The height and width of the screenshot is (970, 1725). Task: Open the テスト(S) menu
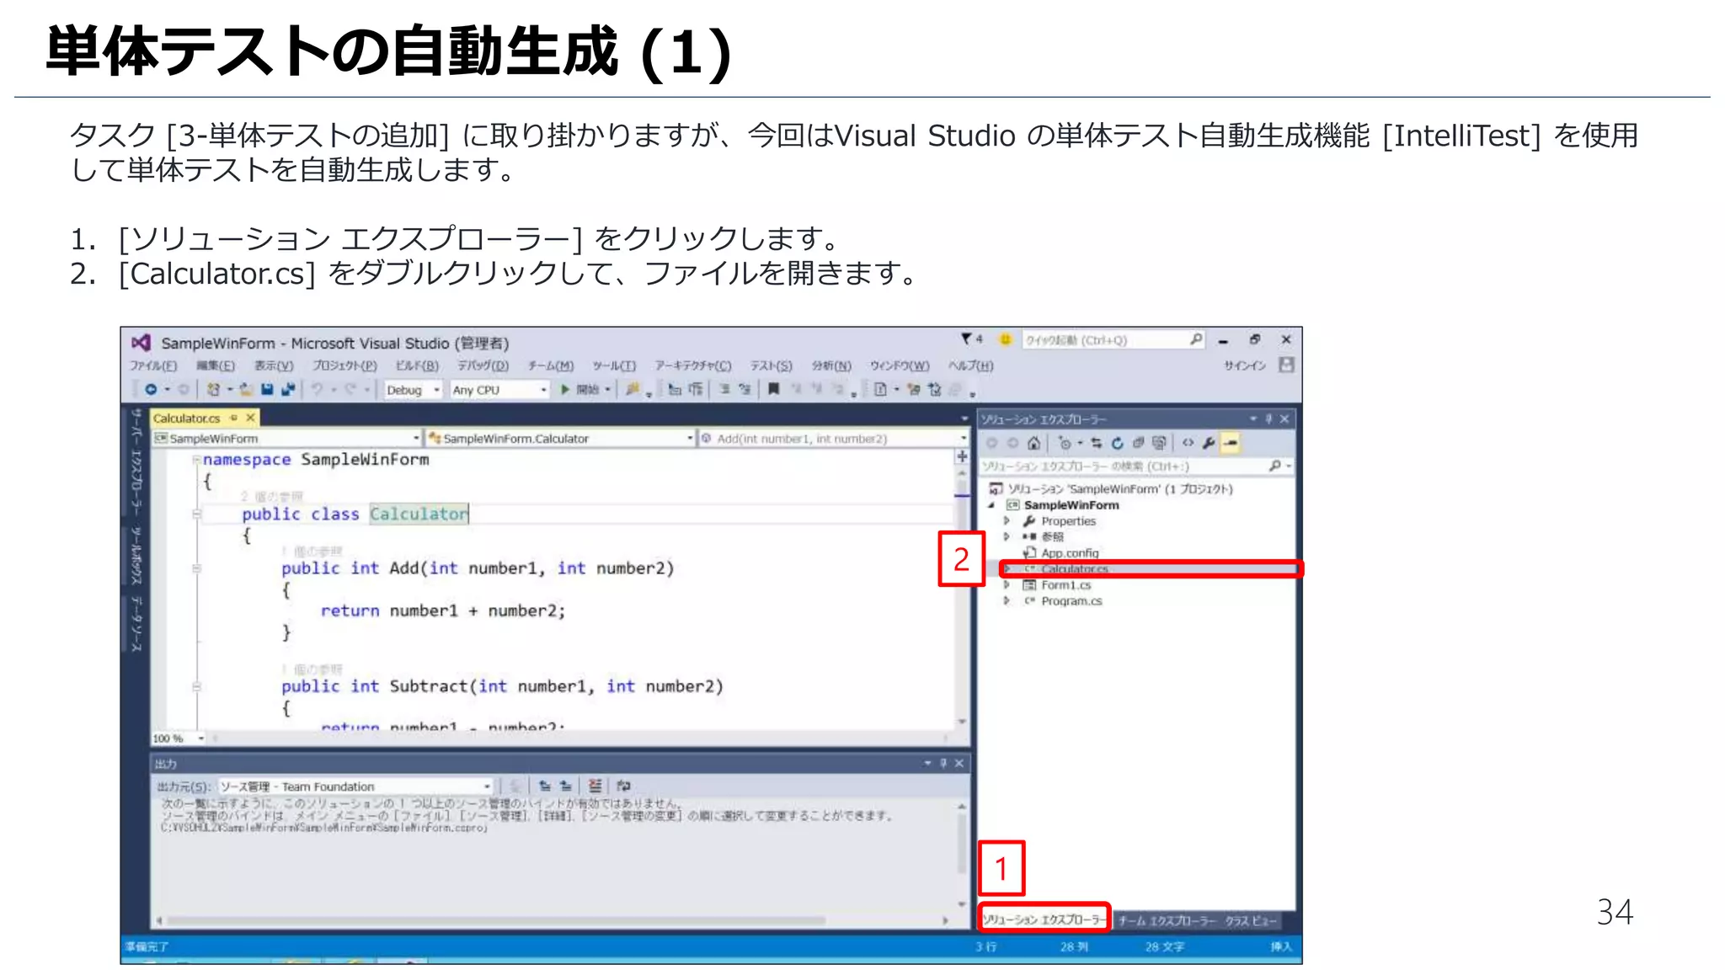[x=771, y=365]
